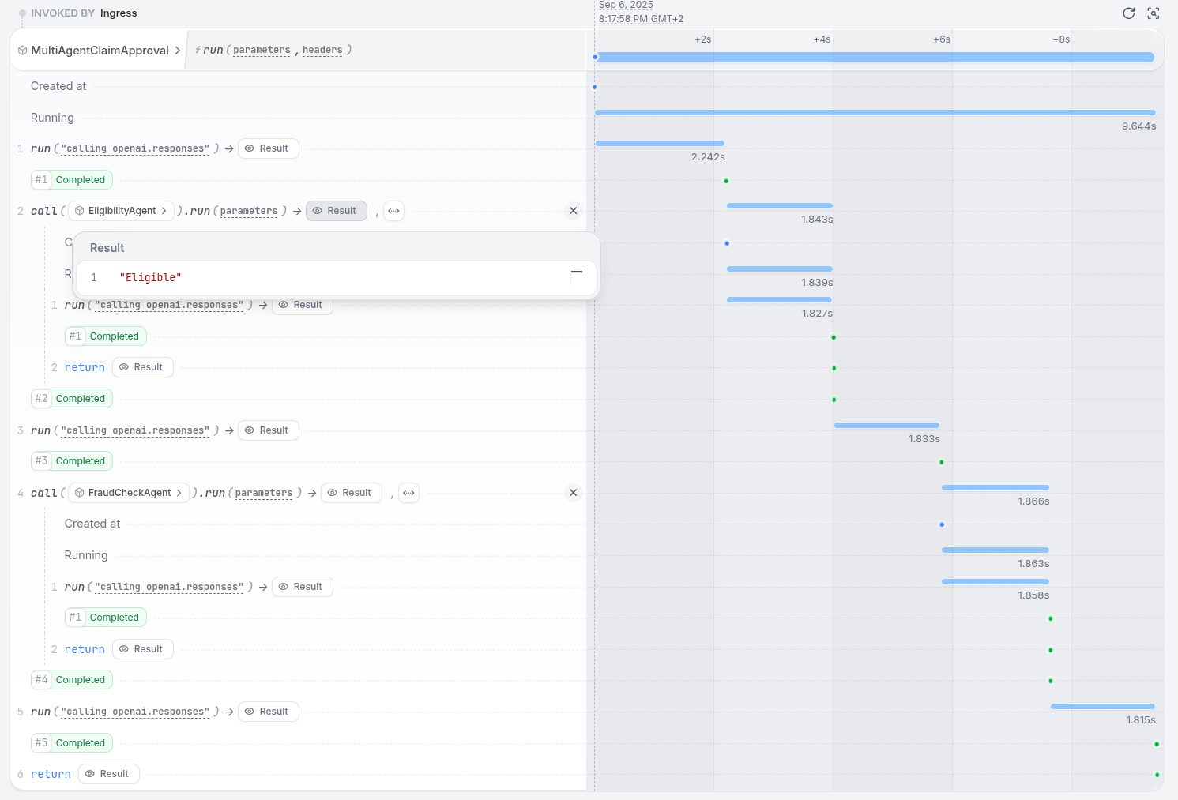The height and width of the screenshot is (800, 1178).
Task: Show Result for step 5 openai.responses run
Action: click(x=268, y=711)
